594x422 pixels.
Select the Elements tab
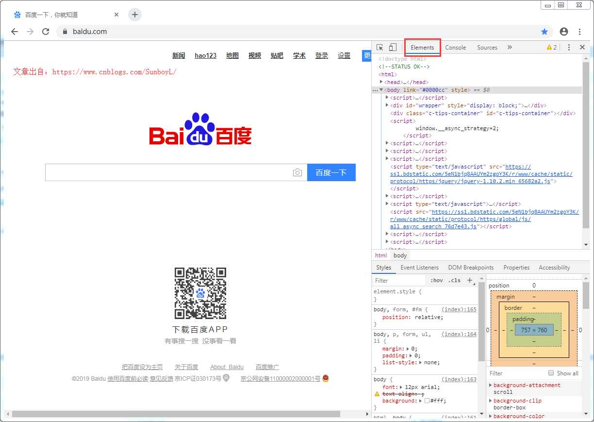click(422, 48)
